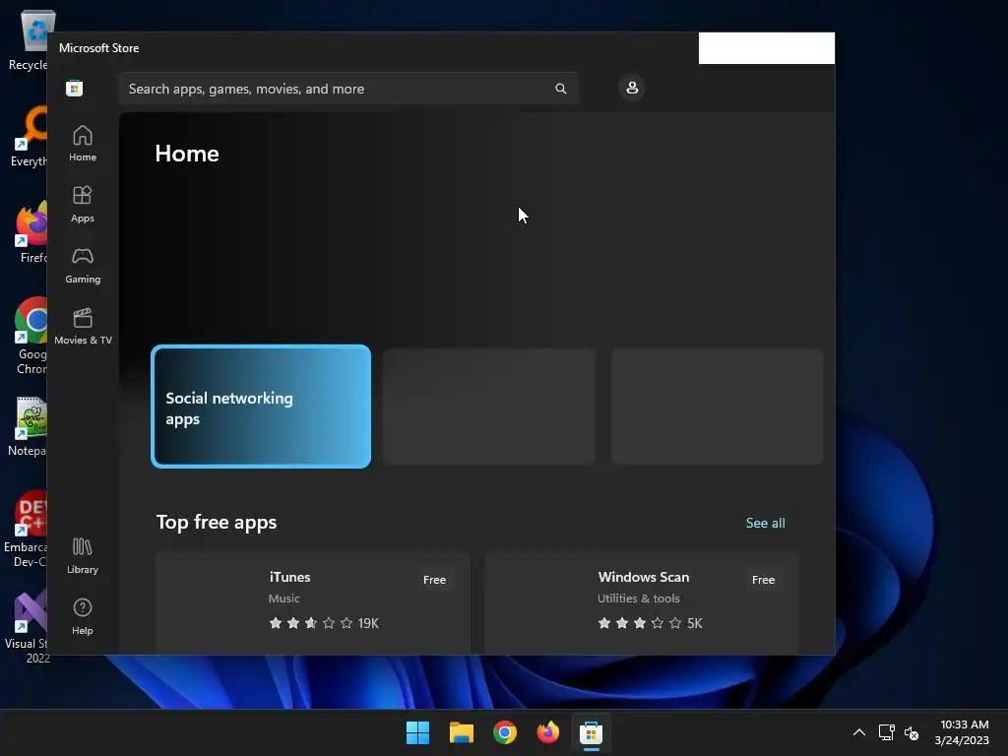This screenshot has height=756, width=1008.
Task: Click the Free button for Windows Scan
Action: pyautogui.click(x=763, y=580)
